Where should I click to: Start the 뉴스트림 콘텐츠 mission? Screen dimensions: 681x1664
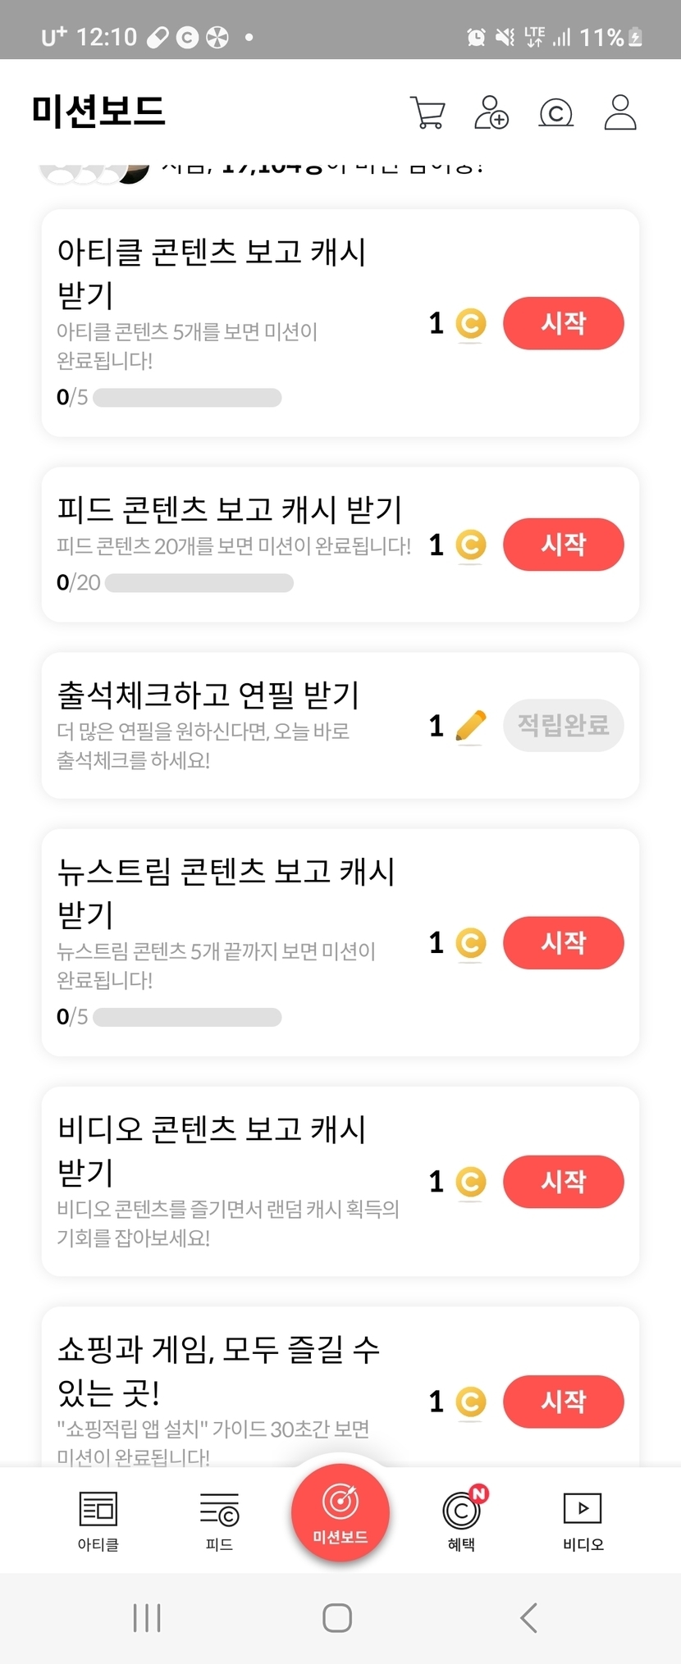tap(563, 942)
